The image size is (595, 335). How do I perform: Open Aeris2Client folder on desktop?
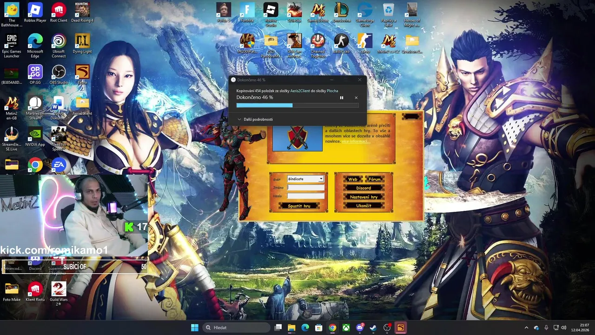82,106
